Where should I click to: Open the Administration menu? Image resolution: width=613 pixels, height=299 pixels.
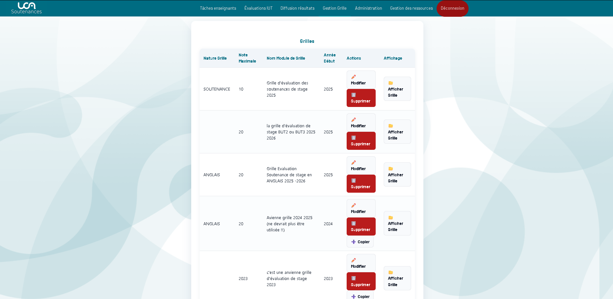pyautogui.click(x=368, y=8)
